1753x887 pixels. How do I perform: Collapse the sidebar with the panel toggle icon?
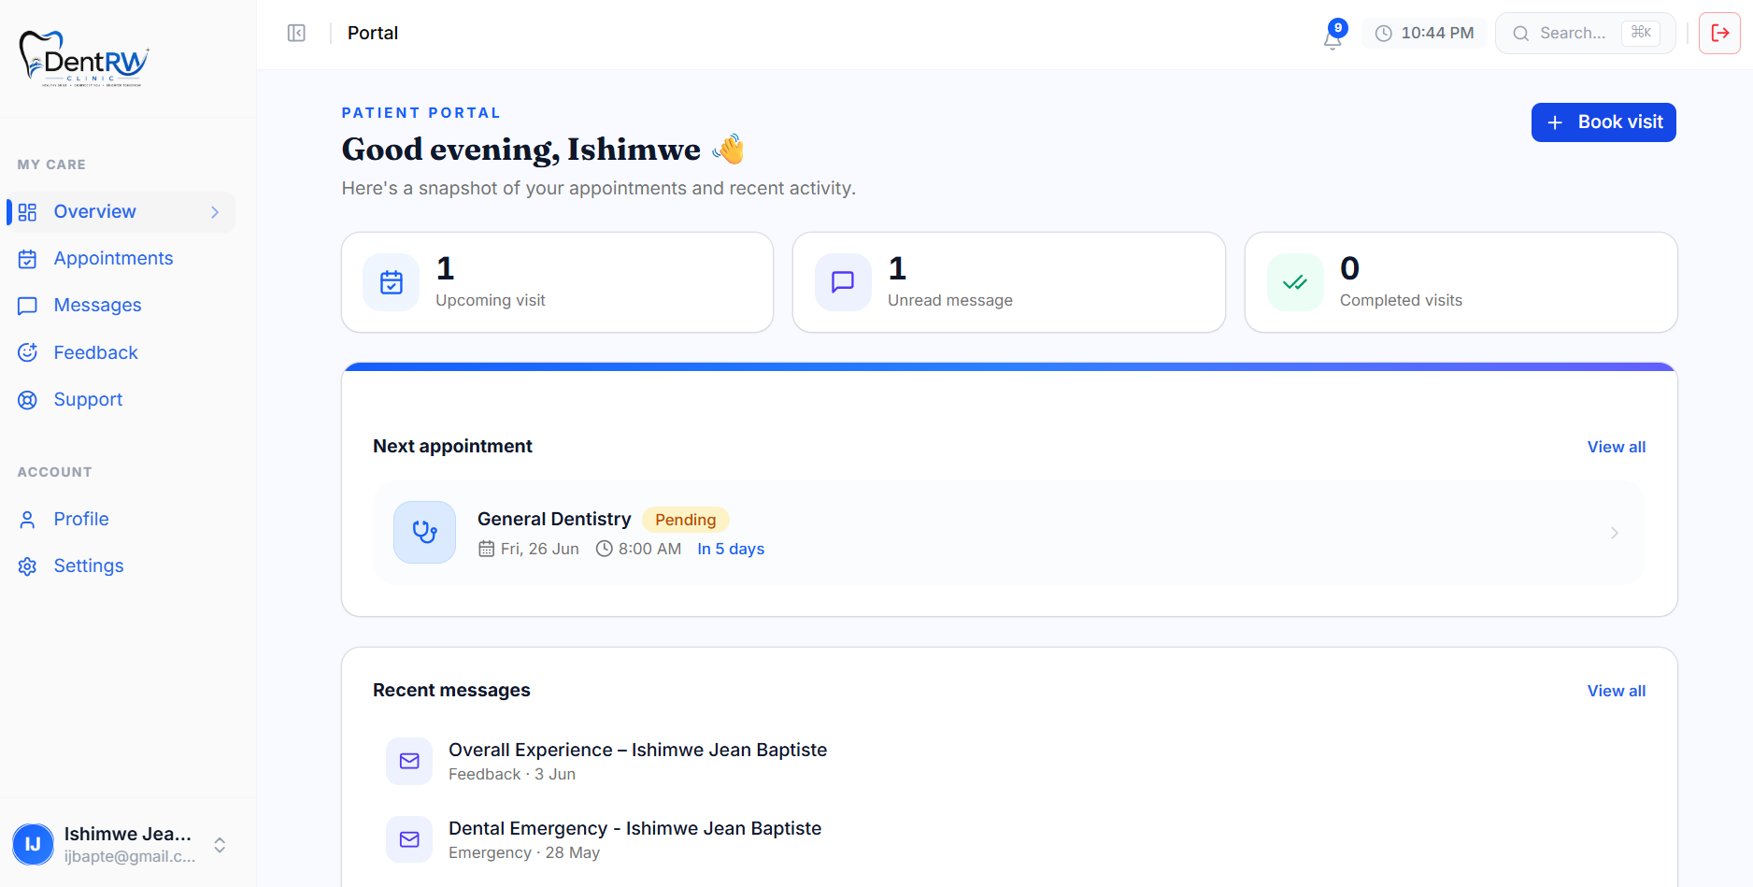click(296, 34)
